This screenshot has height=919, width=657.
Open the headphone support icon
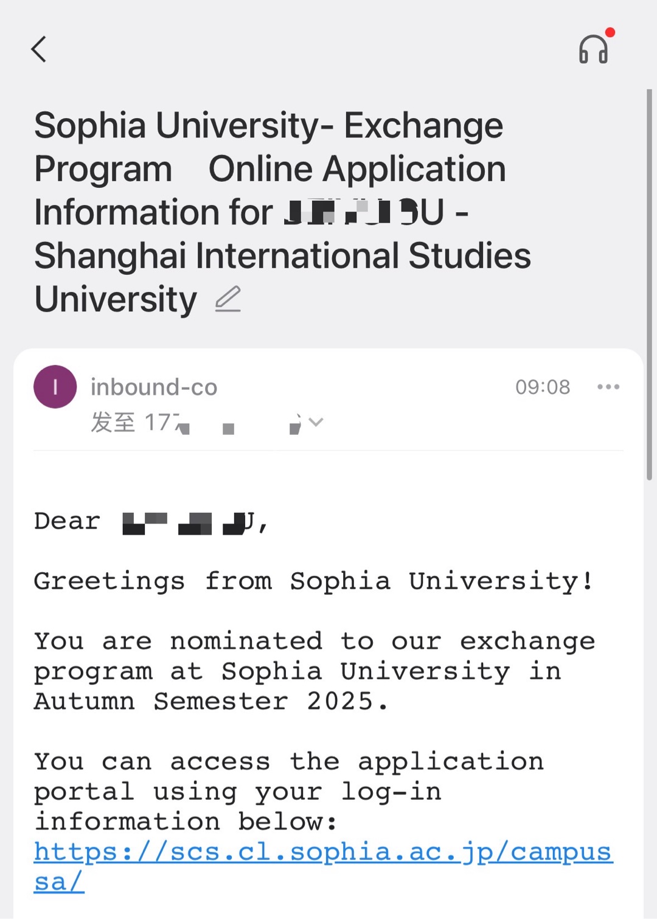tap(593, 49)
